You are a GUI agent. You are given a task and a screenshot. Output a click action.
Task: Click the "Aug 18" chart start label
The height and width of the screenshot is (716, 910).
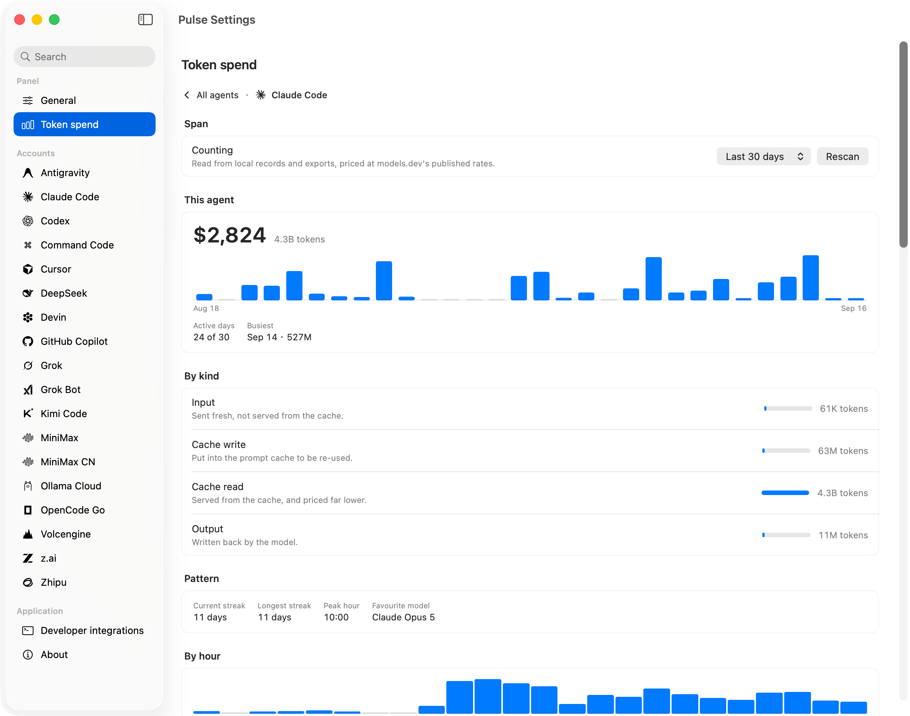tap(206, 308)
